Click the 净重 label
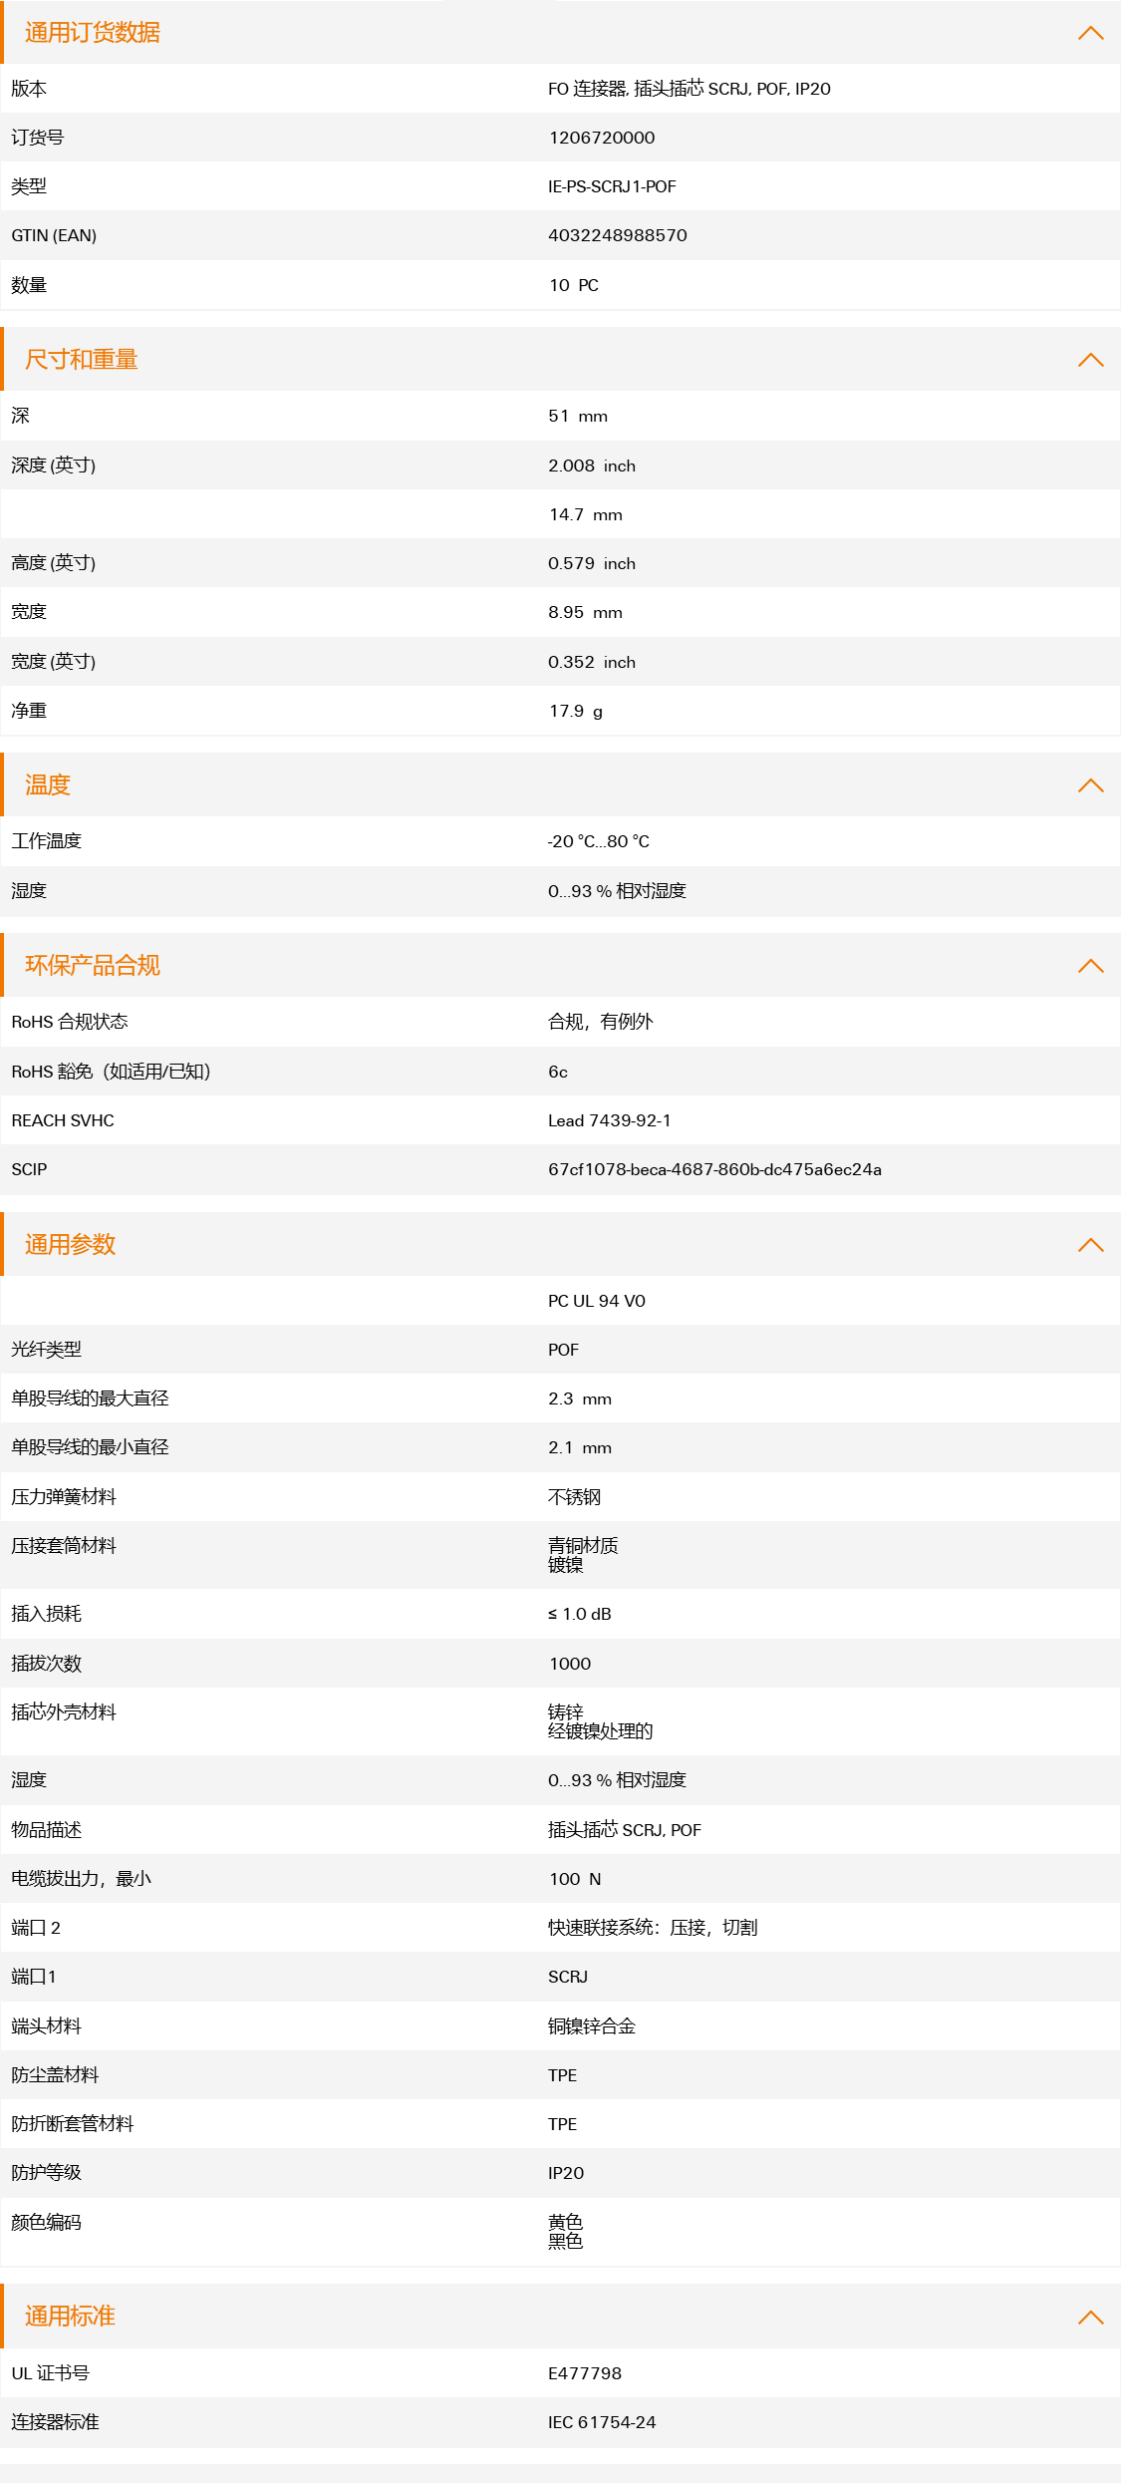Image resolution: width=1121 pixels, height=2483 pixels. [x=29, y=711]
